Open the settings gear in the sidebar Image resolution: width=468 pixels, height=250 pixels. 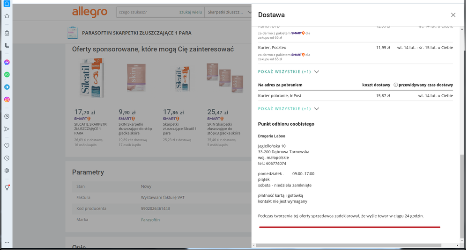[x=7, y=171]
